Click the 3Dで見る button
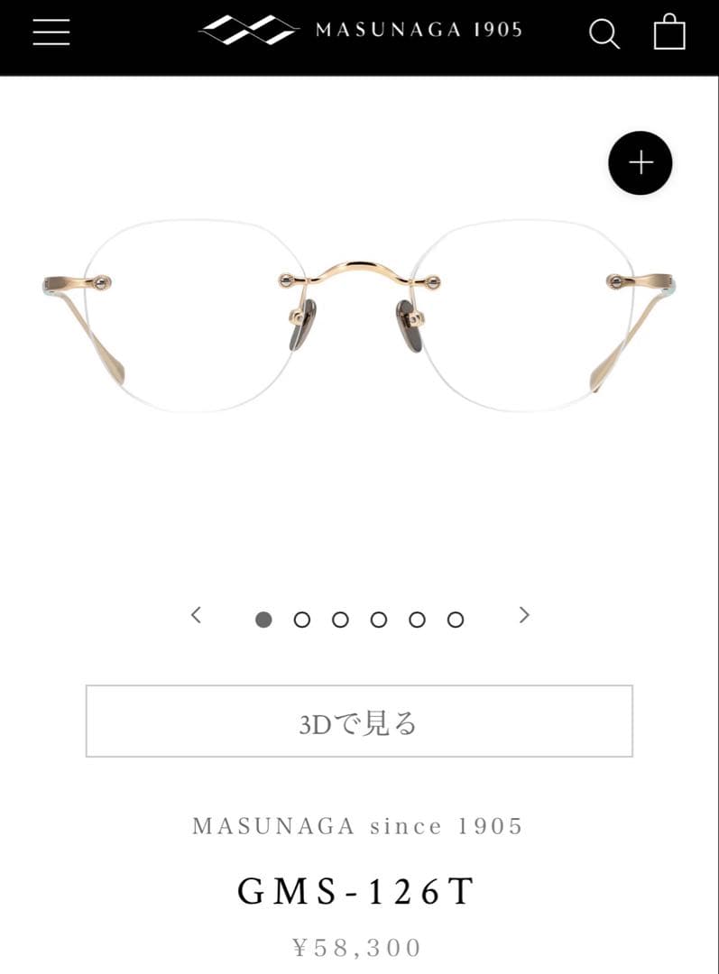719x974 pixels. click(359, 721)
